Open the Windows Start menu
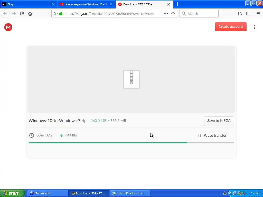The width and height of the screenshot is (263, 197). 12,193
